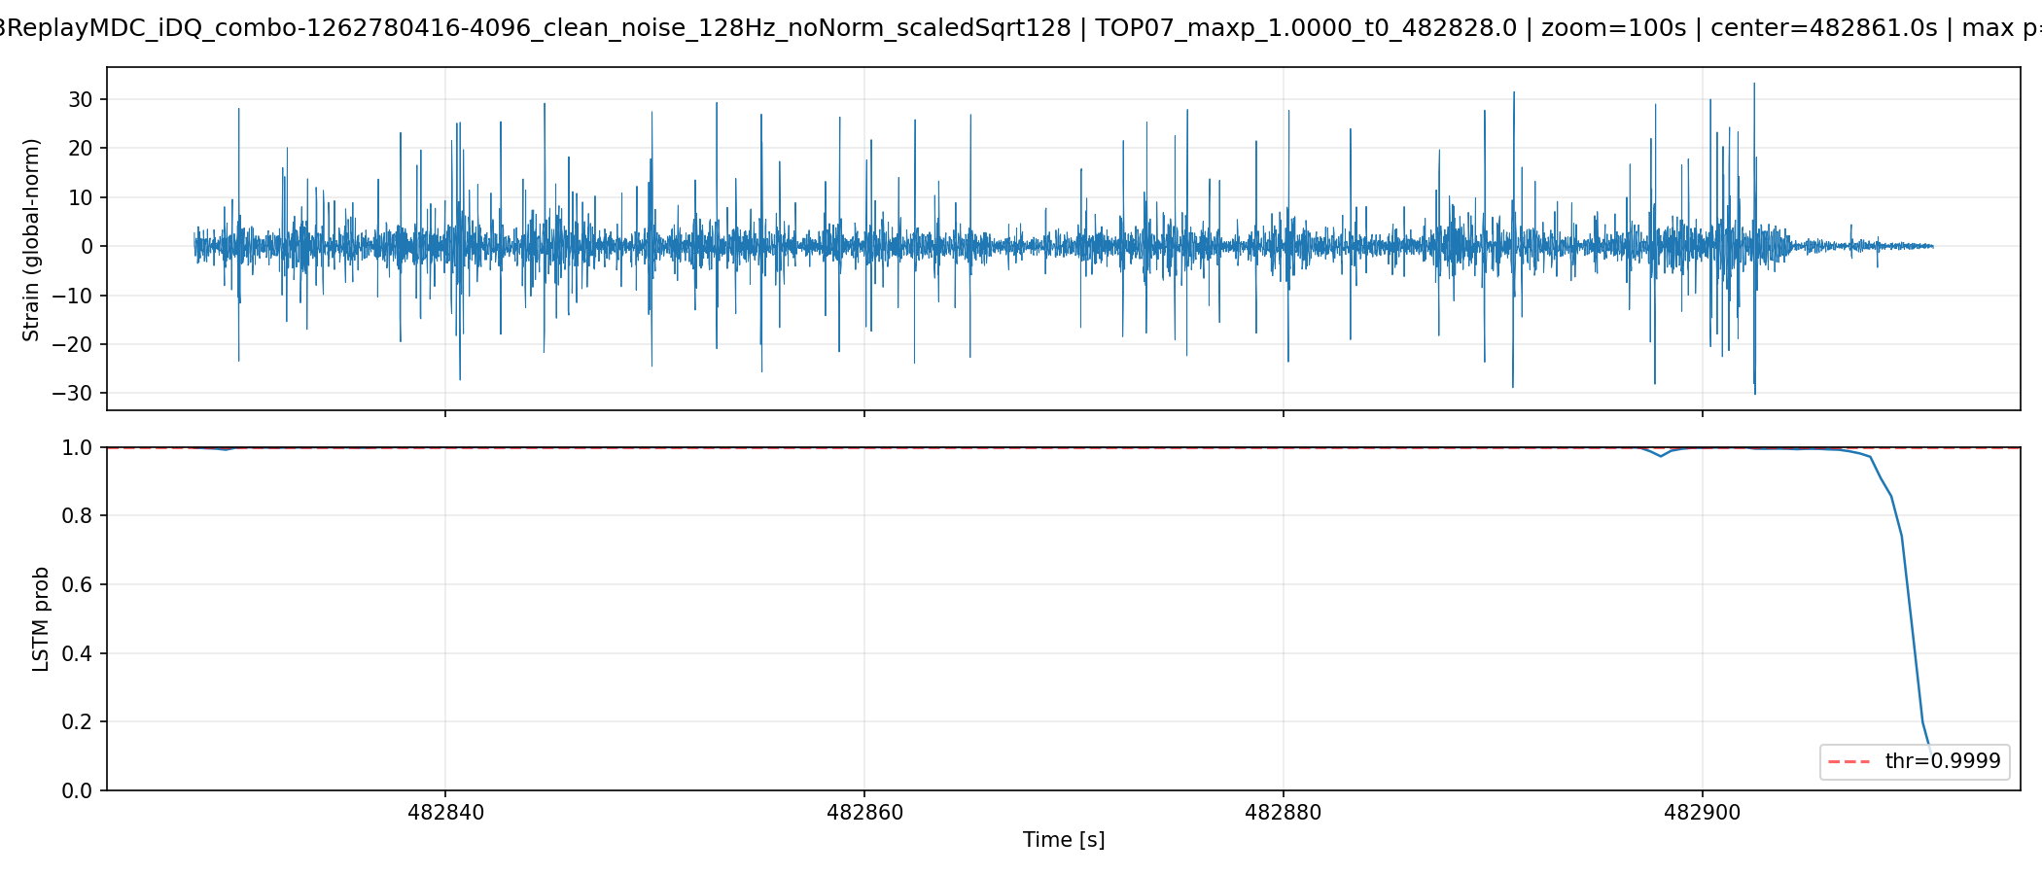Click the strain axis tick label −20

coord(74,345)
